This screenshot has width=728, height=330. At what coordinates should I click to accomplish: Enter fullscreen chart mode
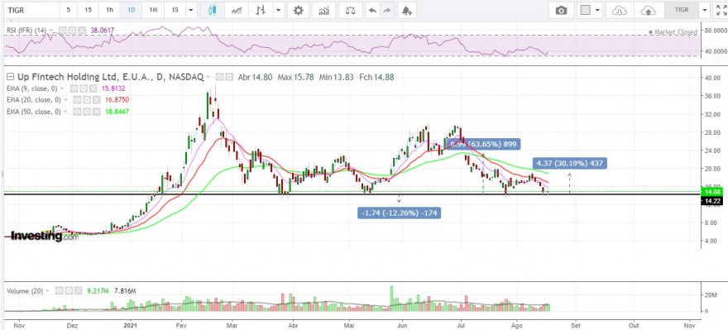click(721, 10)
